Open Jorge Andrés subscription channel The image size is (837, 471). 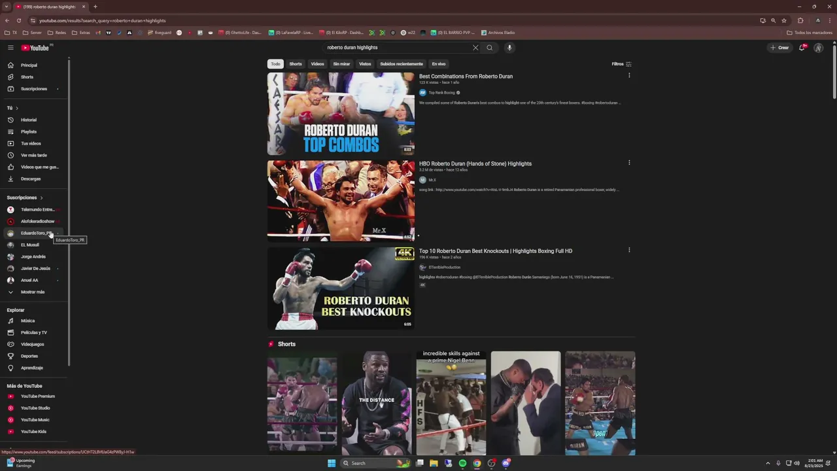pyautogui.click(x=34, y=256)
